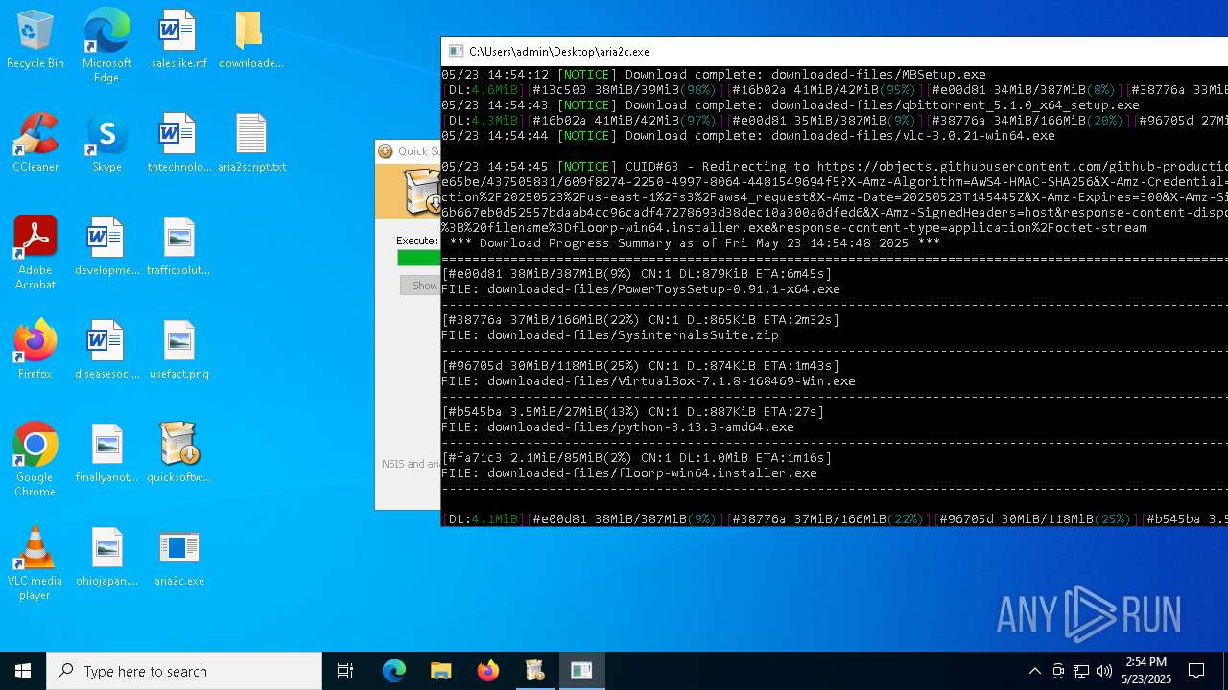Launch Firefox from desktop shortcut
Viewport: 1228px width, 690px height.
(35, 351)
